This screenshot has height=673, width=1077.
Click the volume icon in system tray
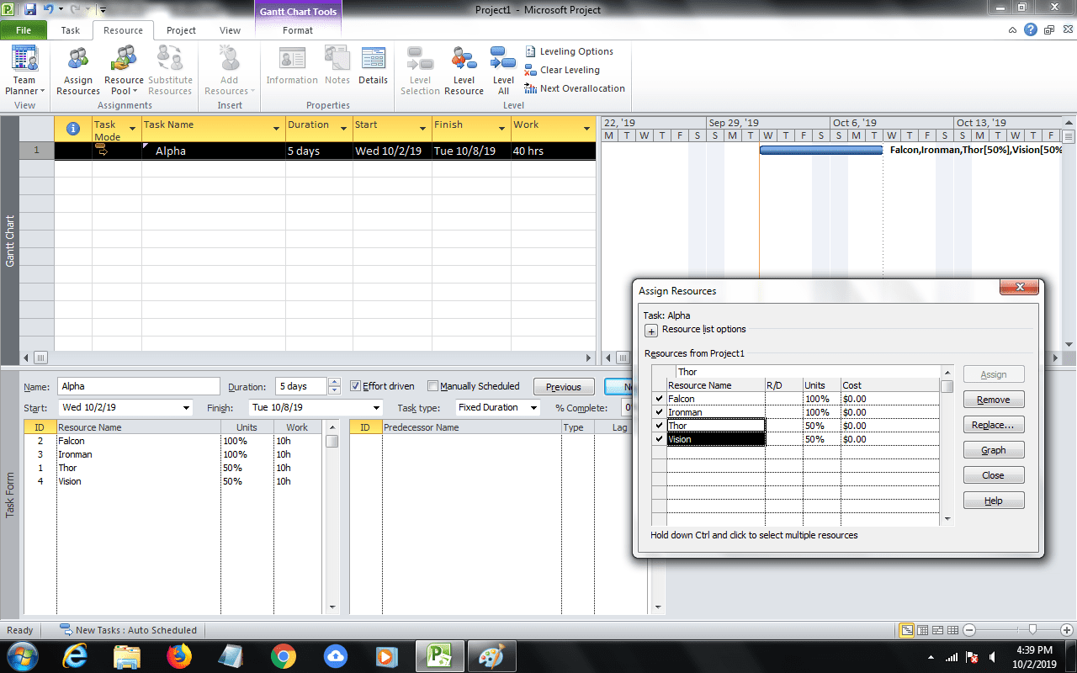coord(993,657)
